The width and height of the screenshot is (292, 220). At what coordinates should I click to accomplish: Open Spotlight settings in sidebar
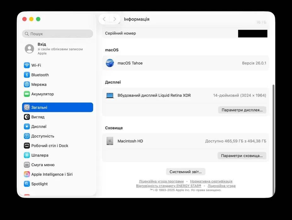tap(58, 184)
